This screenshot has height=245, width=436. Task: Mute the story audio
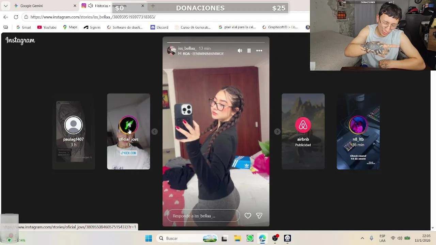pyautogui.click(x=240, y=51)
